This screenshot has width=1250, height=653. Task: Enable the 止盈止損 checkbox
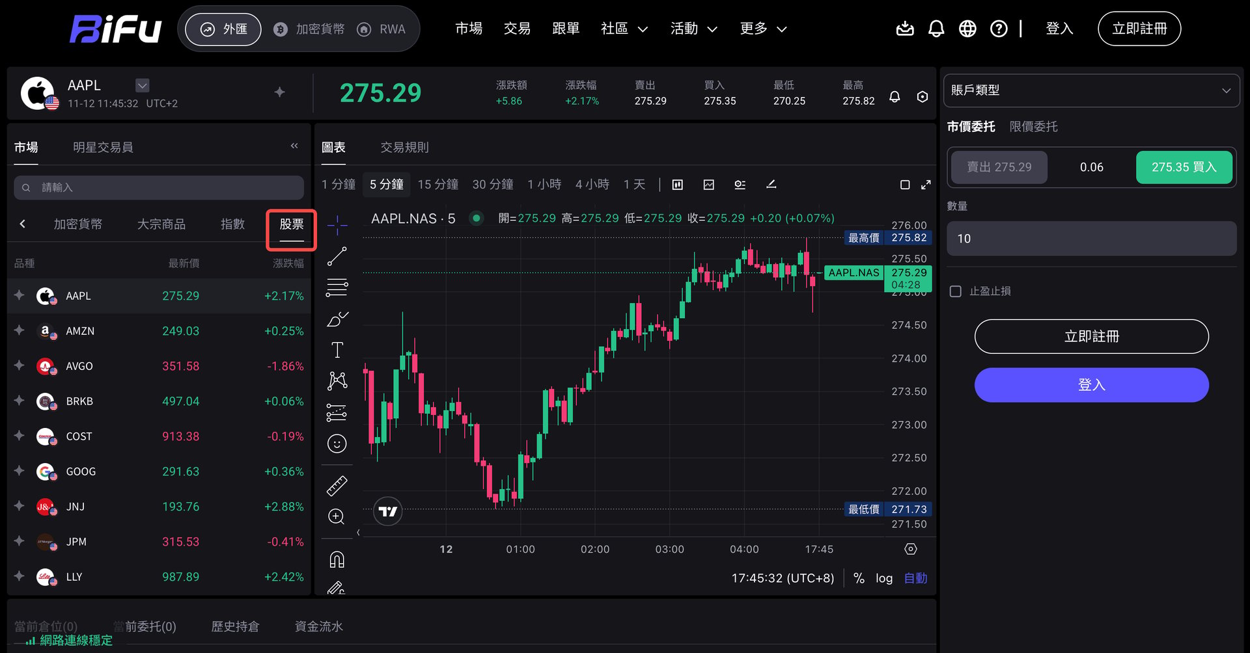pos(956,291)
